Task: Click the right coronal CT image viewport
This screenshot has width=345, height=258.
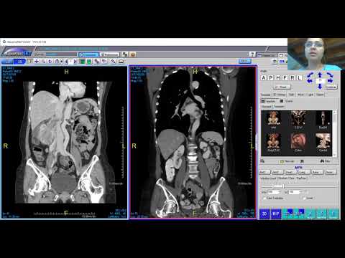Action: click(x=193, y=143)
